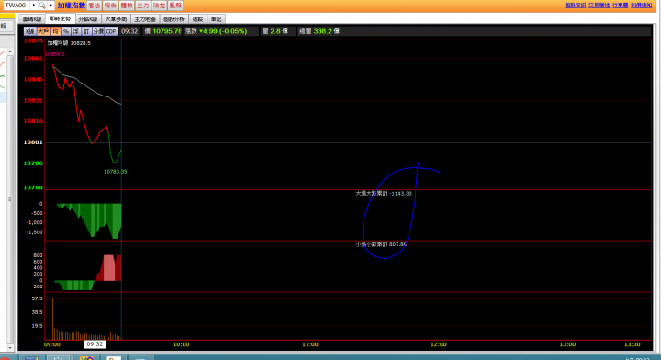Viewport: 661px width, 360px height.
Task: Open the 行事曆 link at top right
Action: click(620, 6)
